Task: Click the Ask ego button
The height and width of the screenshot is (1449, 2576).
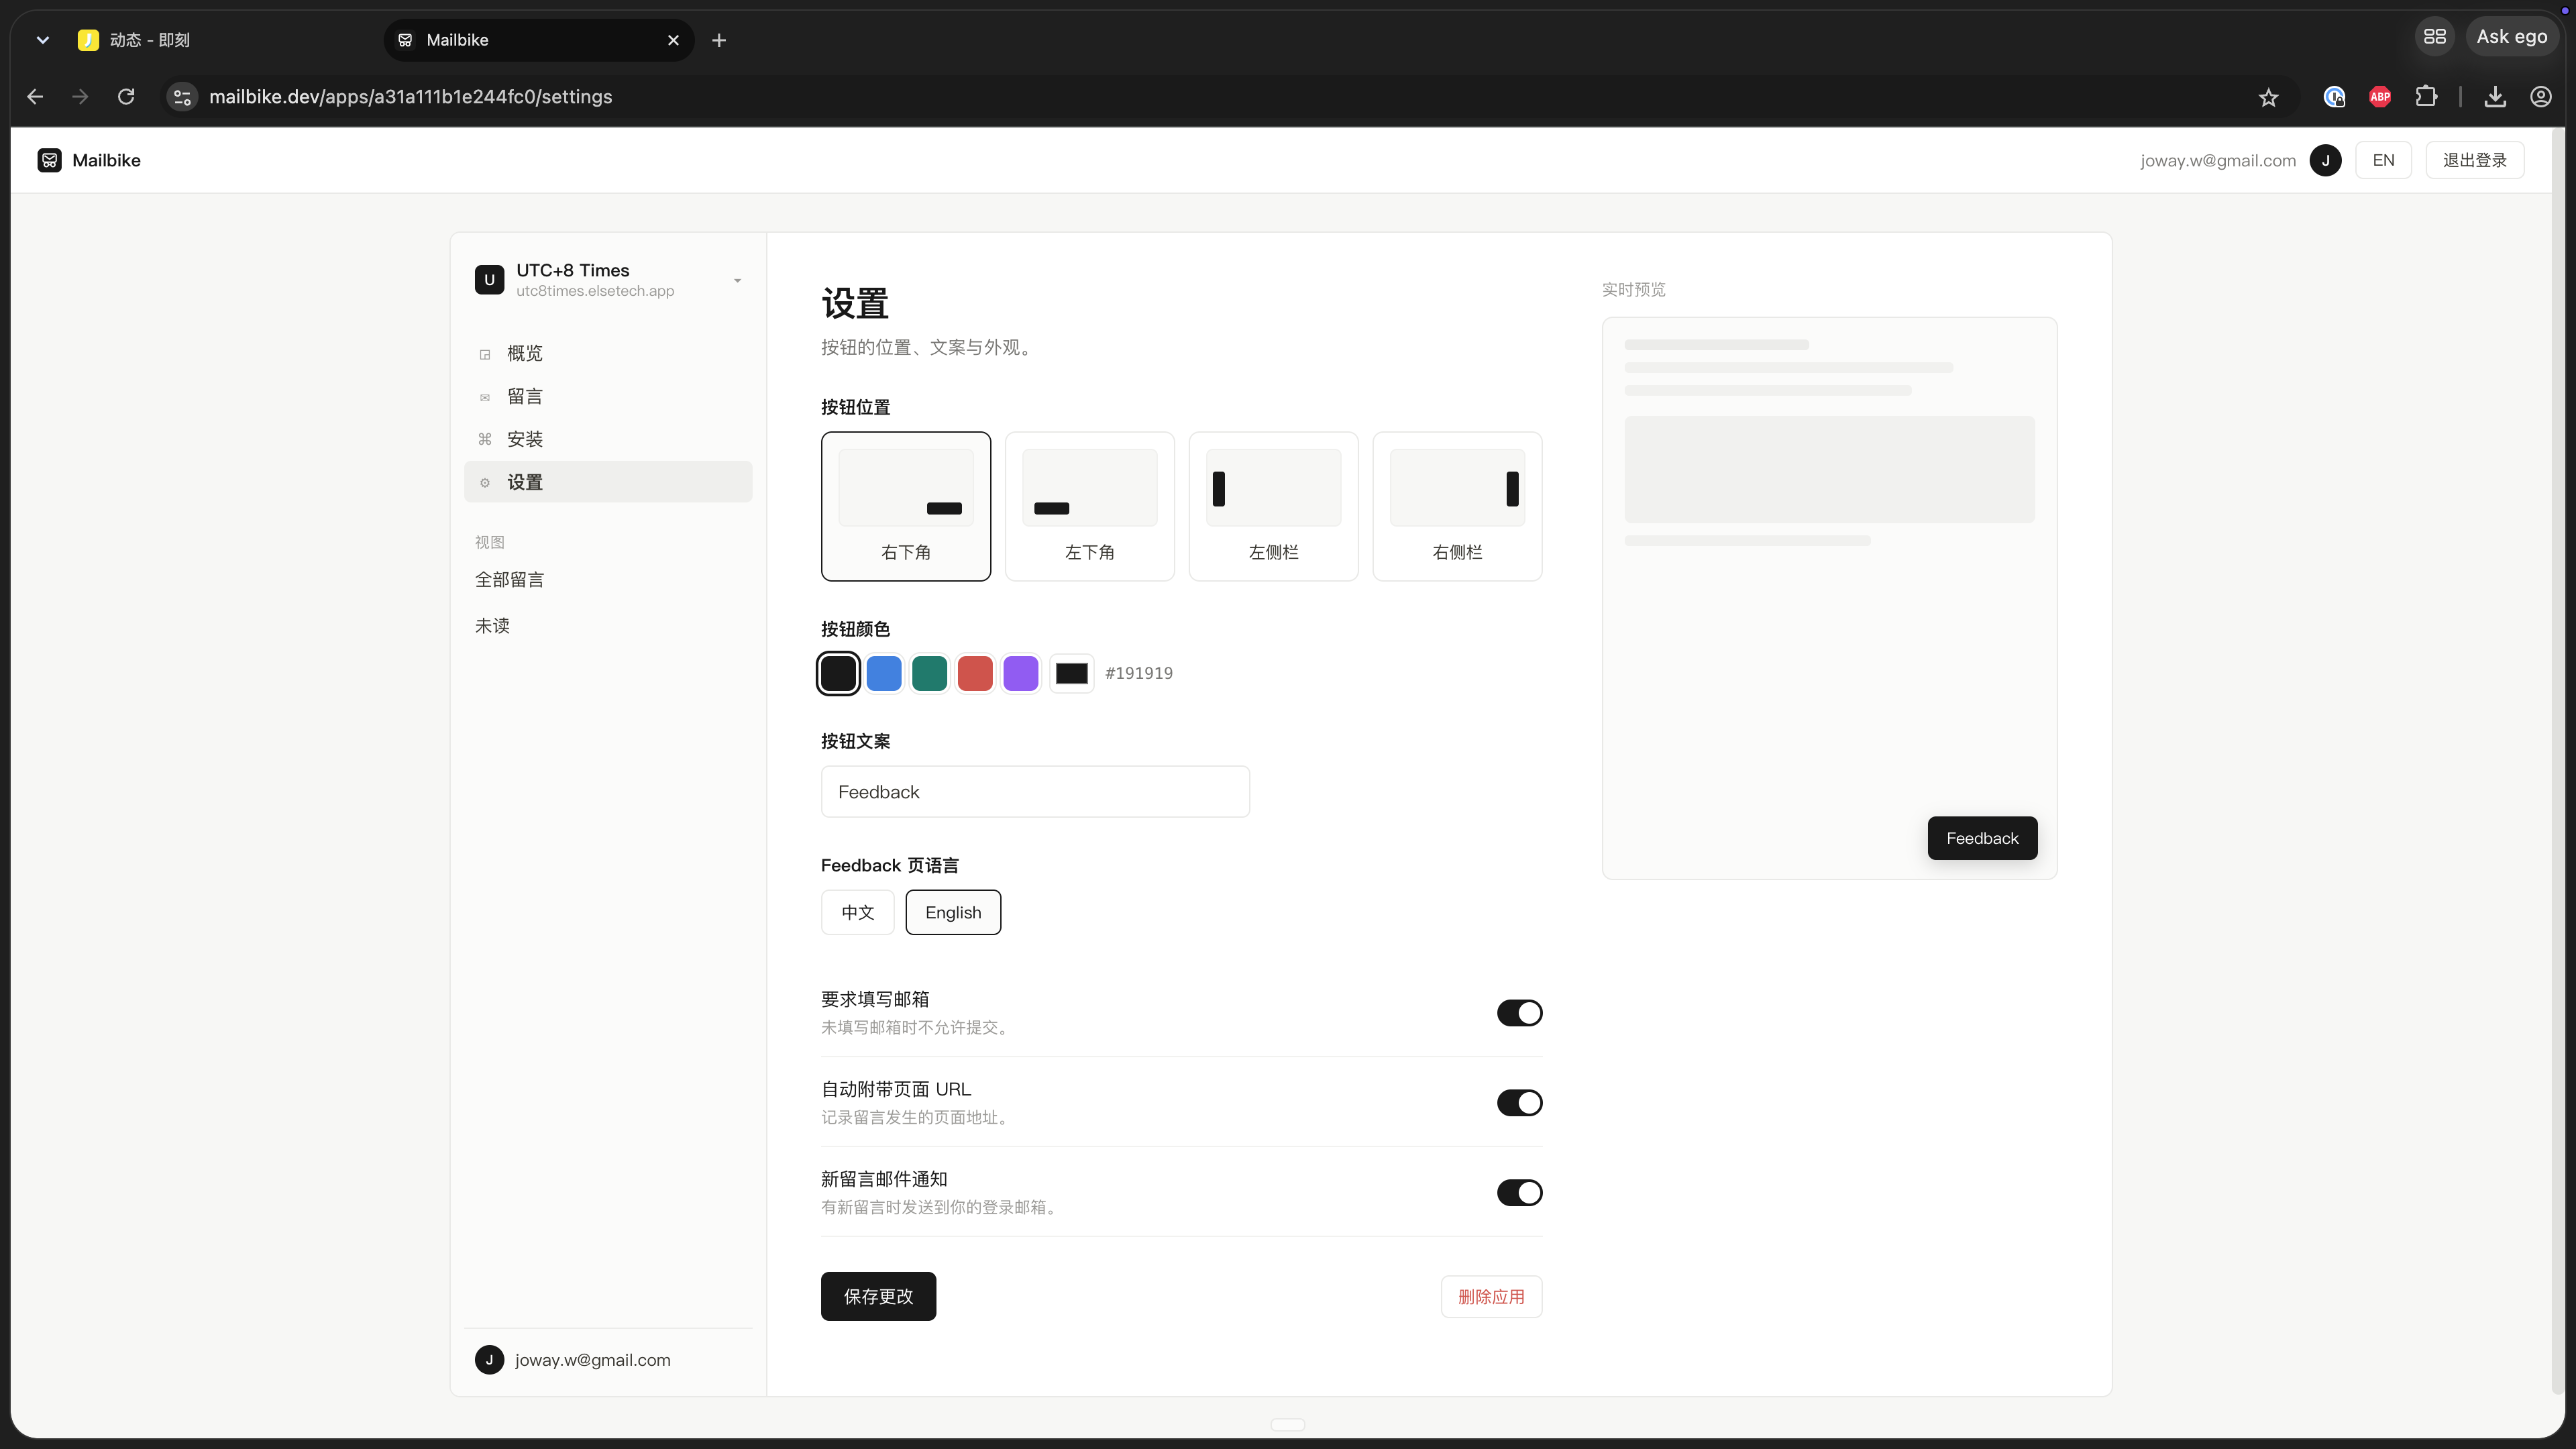Action: pos(2511,37)
